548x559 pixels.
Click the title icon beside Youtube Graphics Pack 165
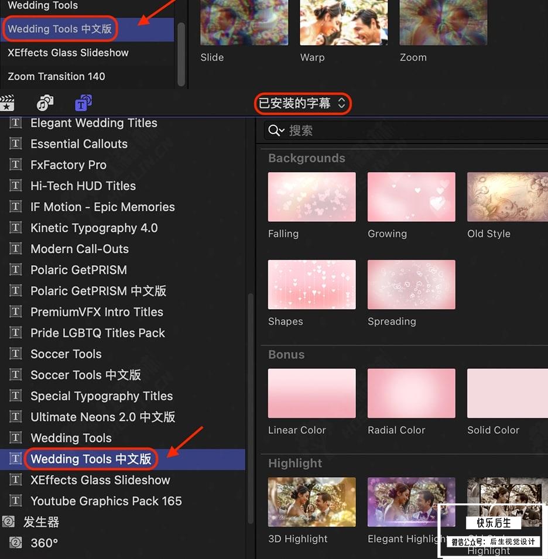(x=15, y=501)
